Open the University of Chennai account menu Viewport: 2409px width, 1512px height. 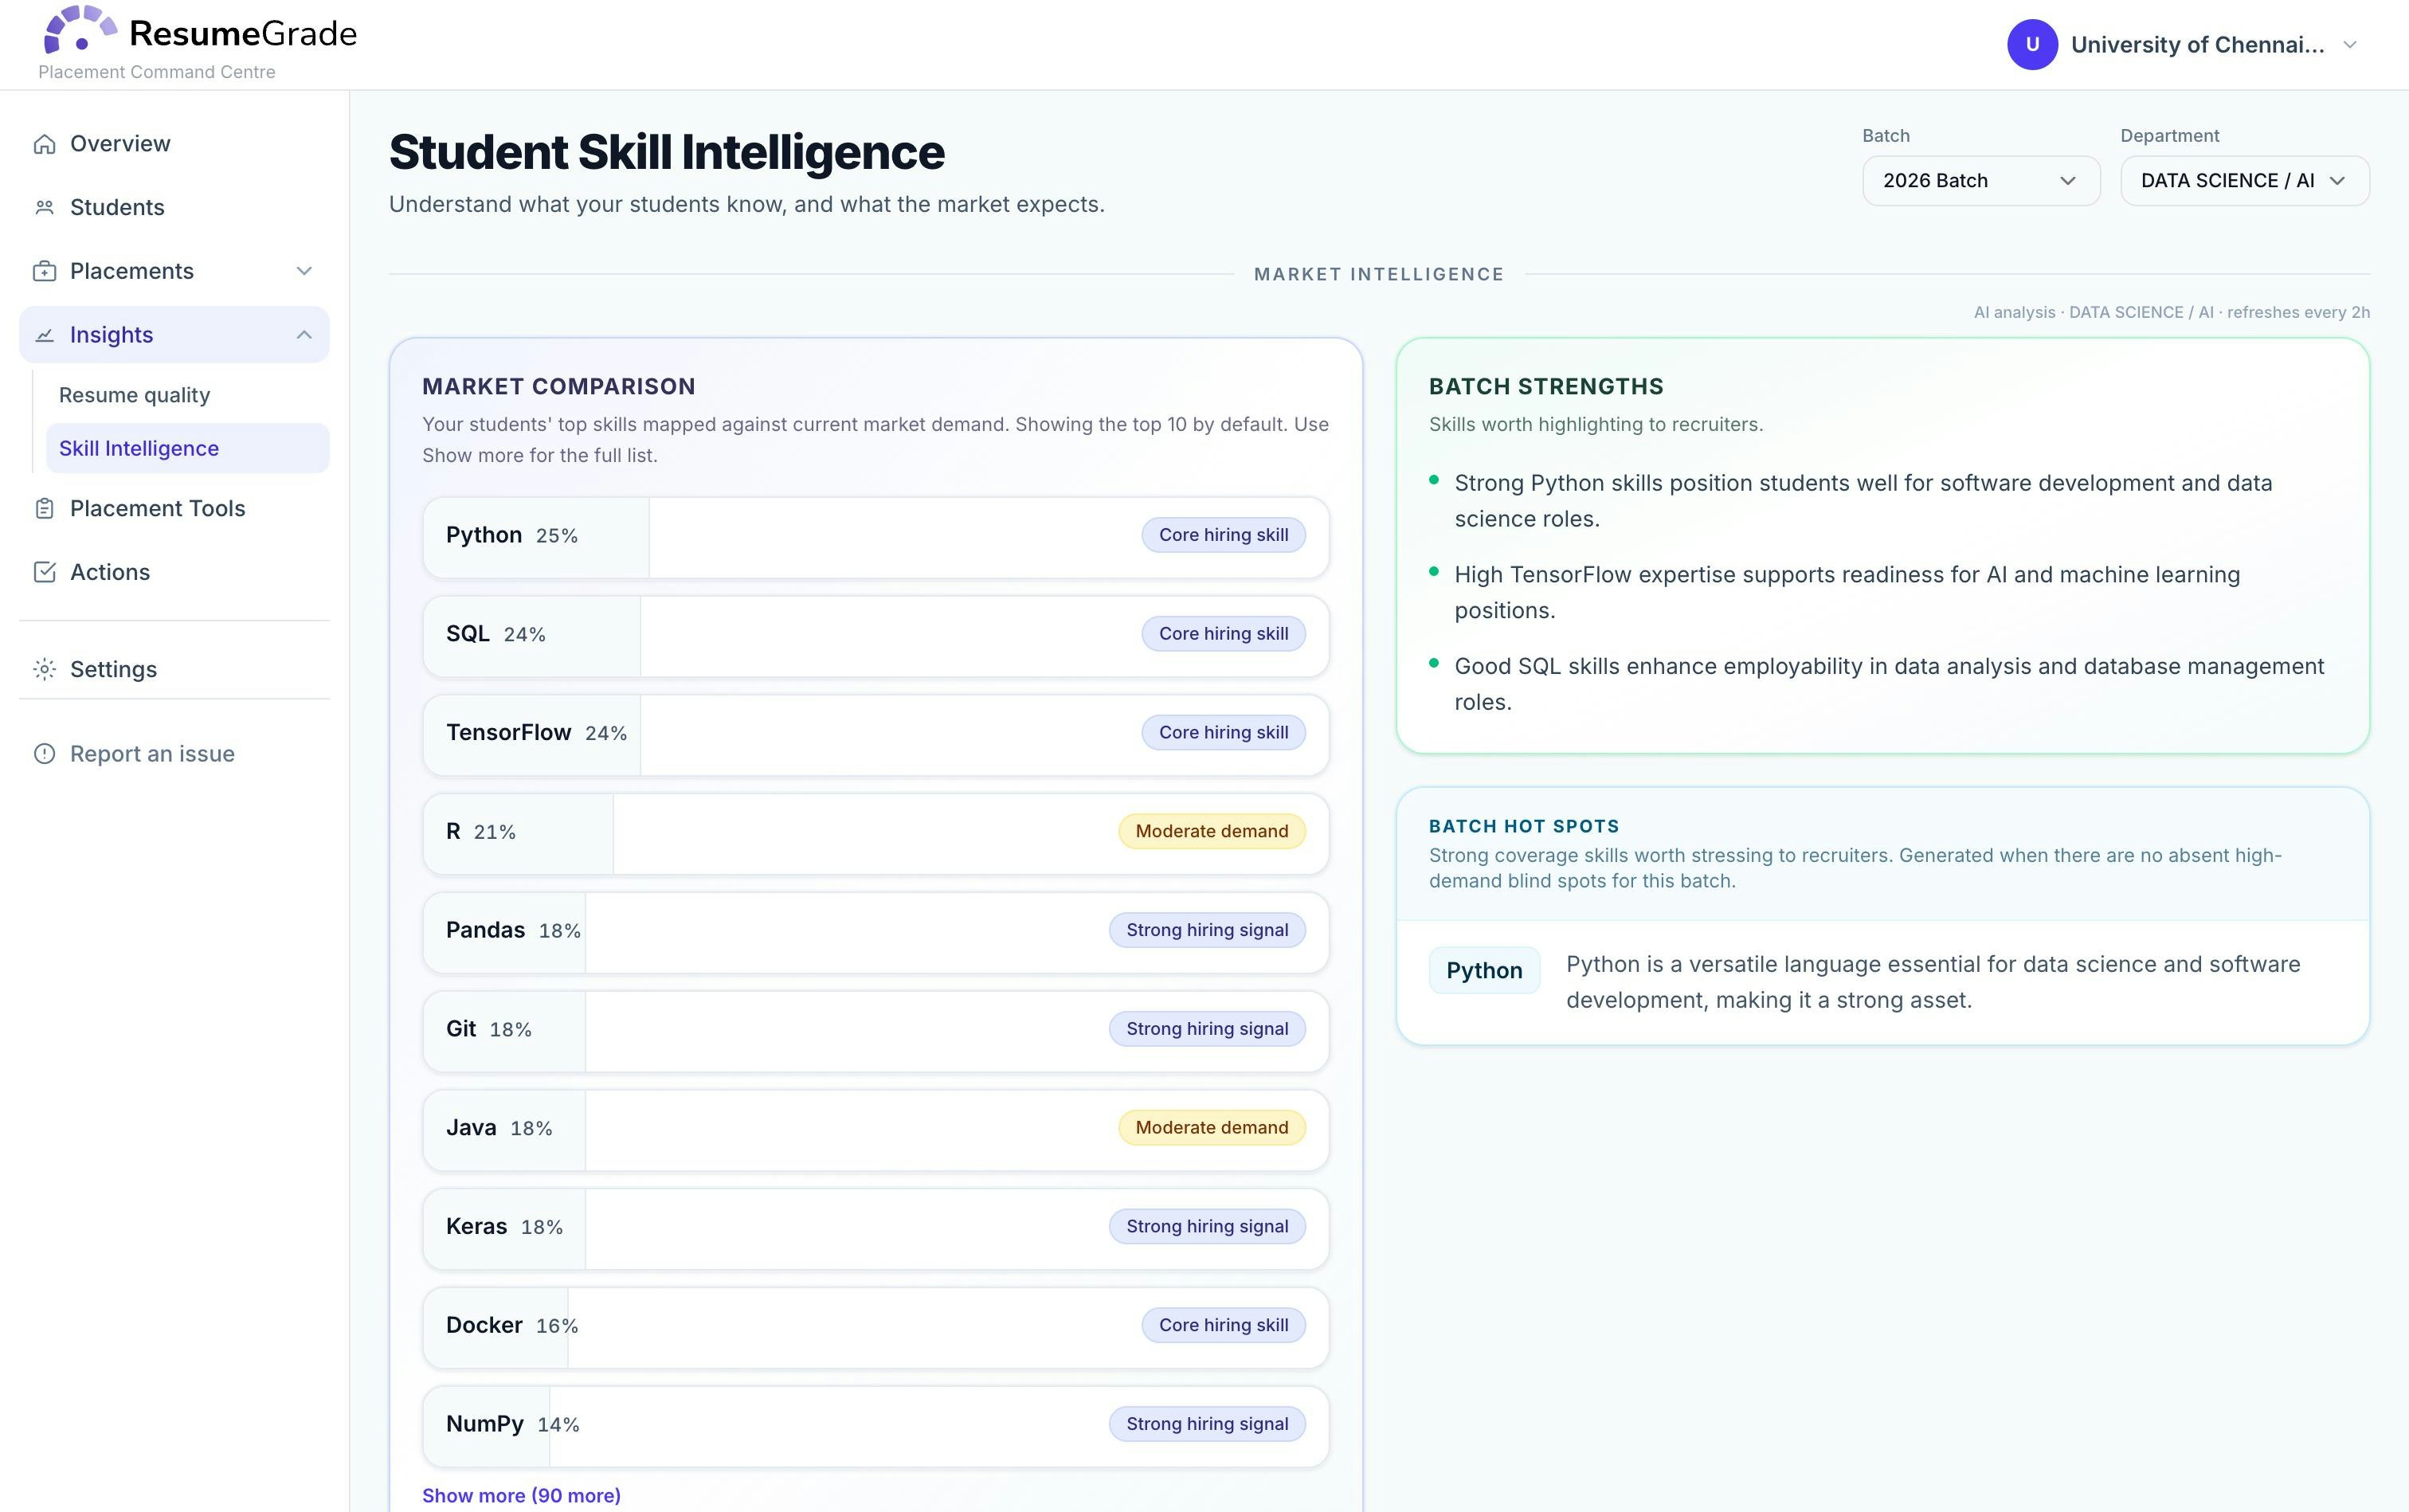tap(2184, 45)
